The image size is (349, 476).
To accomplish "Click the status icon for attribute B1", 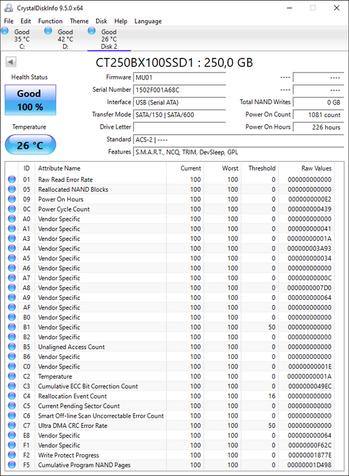I will click(x=12, y=327).
